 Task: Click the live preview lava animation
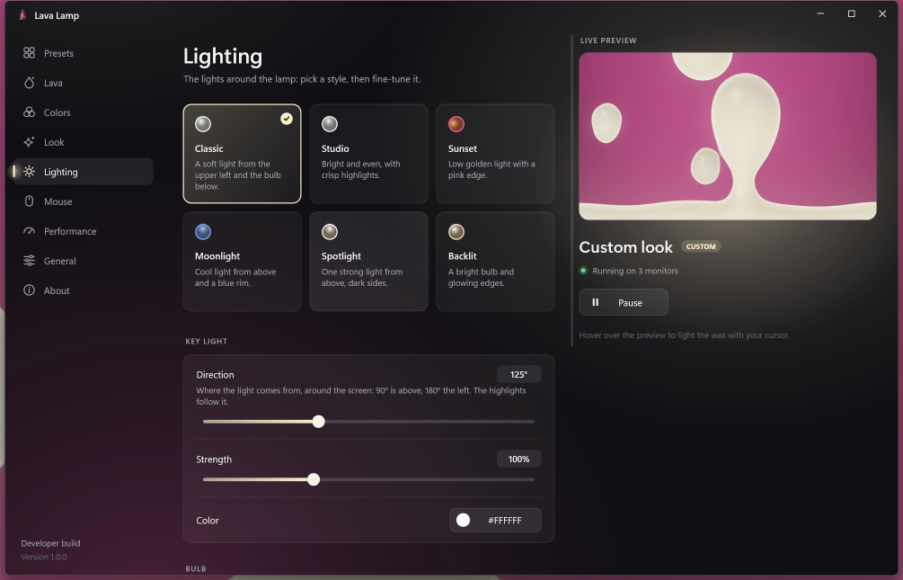(x=728, y=136)
